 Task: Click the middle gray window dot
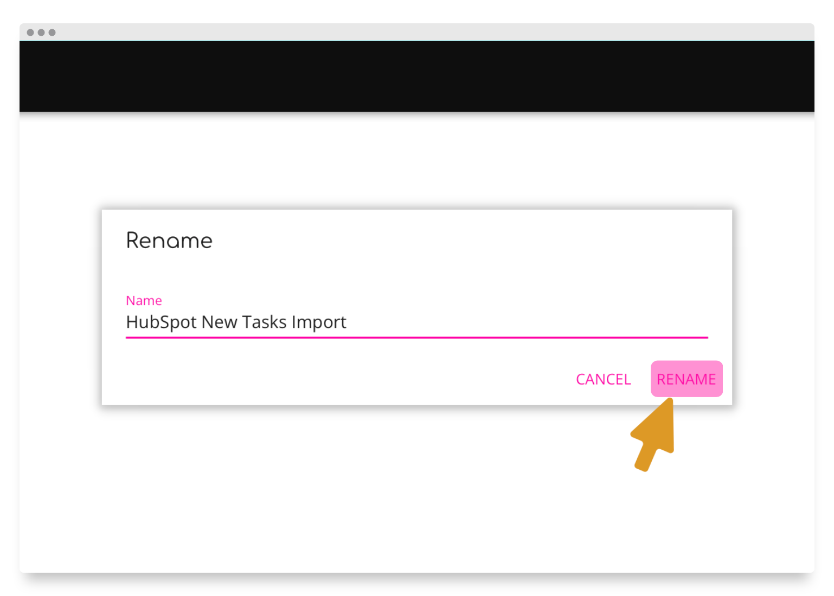[x=40, y=32]
